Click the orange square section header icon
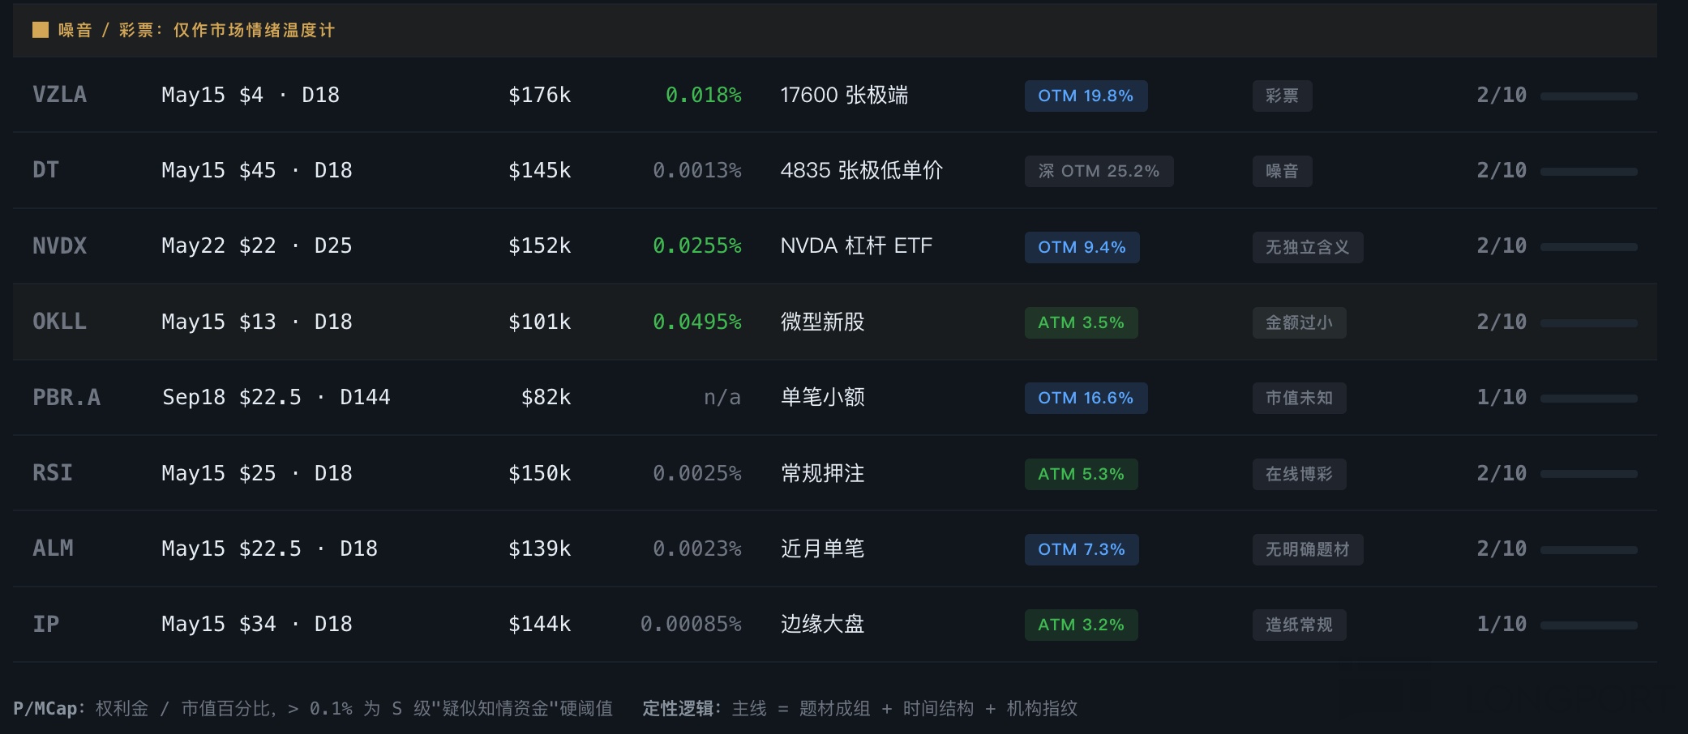The image size is (1688, 734). (x=41, y=30)
